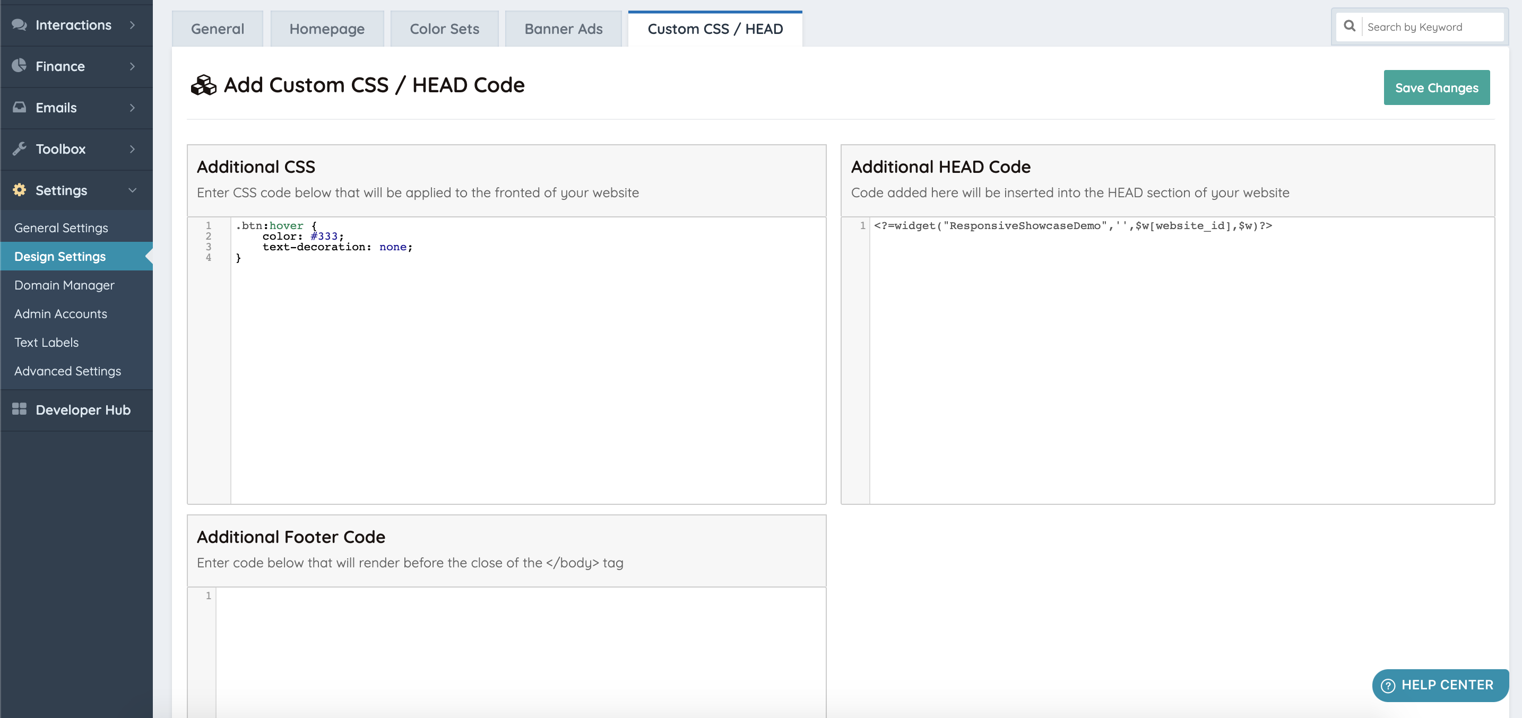Viewport: 1522px width, 718px height.
Task: Click the Help Center question mark icon
Action: click(1388, 686)
